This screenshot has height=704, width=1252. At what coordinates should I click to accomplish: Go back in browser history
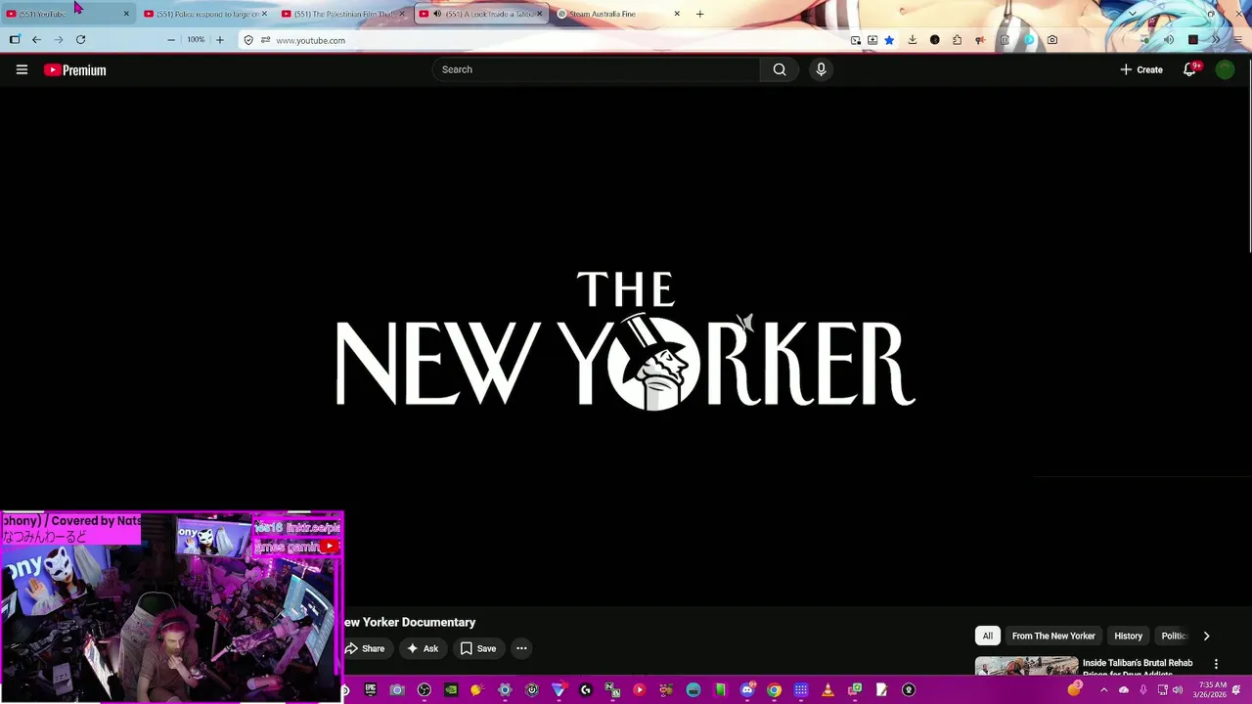(36, 40)
